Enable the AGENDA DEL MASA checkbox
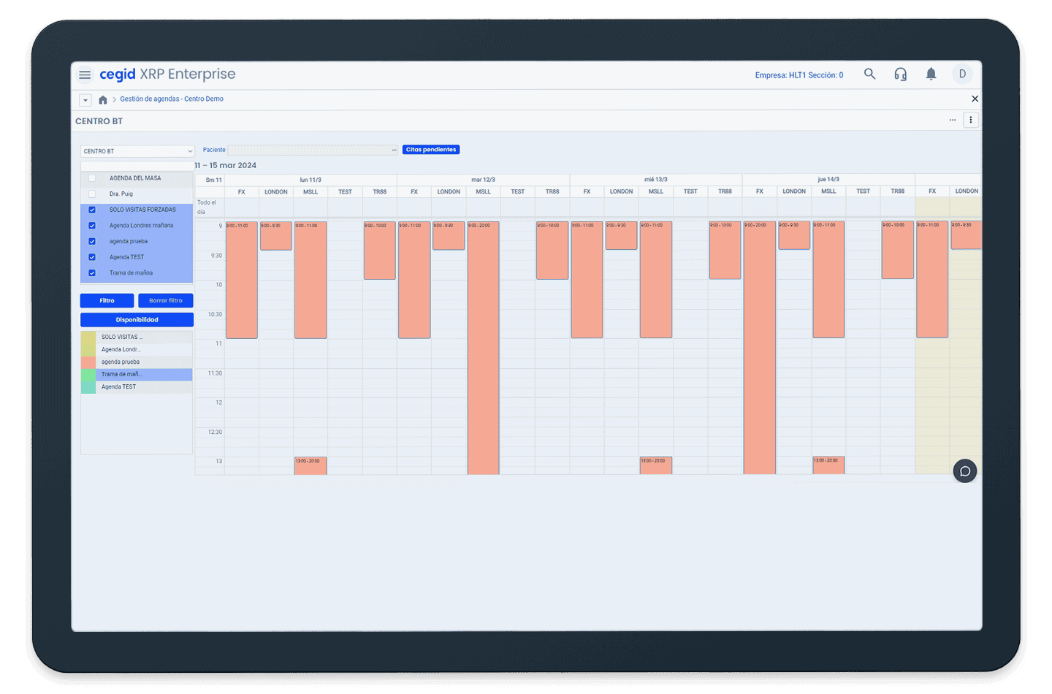1052x694 pixels. 92,178
